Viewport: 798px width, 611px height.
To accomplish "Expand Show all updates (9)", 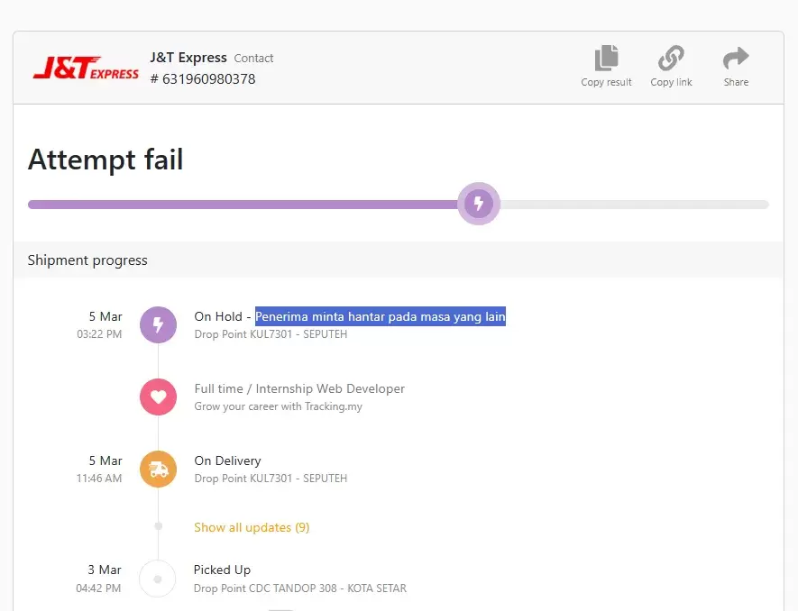I will point(252,527).
